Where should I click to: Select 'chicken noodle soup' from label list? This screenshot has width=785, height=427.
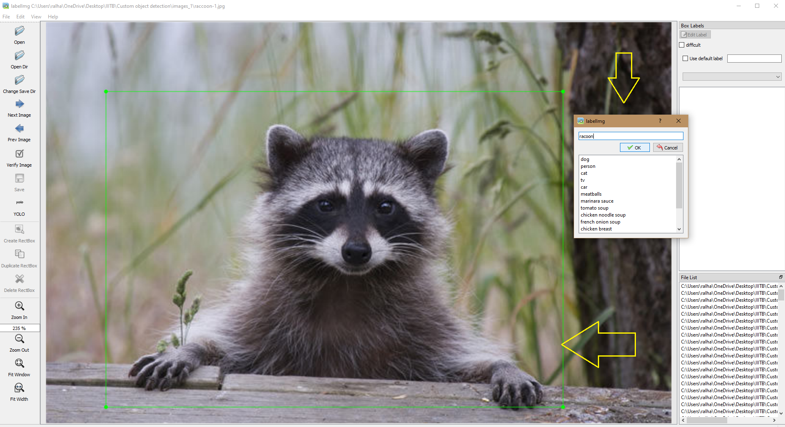pyautogui.click(x=602, y=215)
